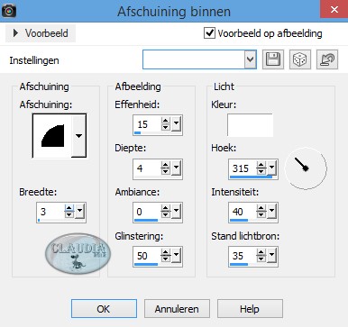The height and width of the screenshot is (327, 348).
Task: Click the white Kleur color swatch
Action: tap(250, 125)
